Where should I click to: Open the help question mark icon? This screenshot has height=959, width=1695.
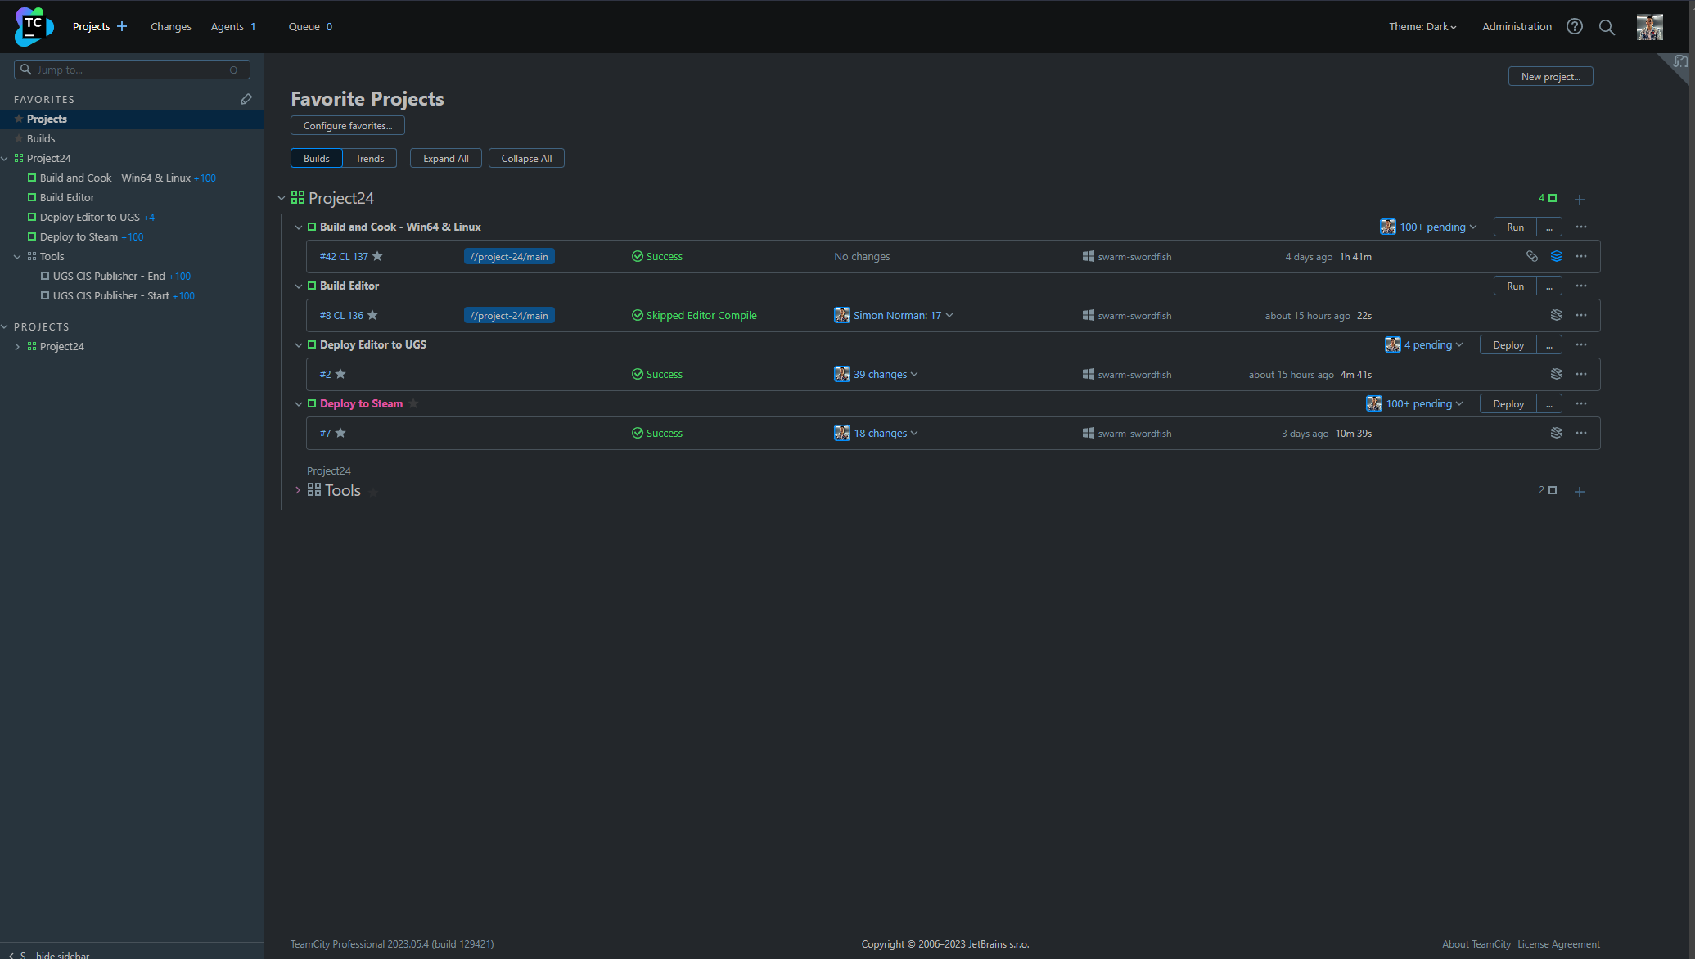pos(1574,26)
